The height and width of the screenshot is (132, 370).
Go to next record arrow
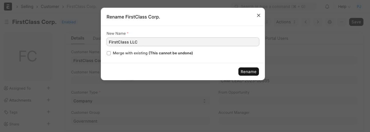(318, 22)
